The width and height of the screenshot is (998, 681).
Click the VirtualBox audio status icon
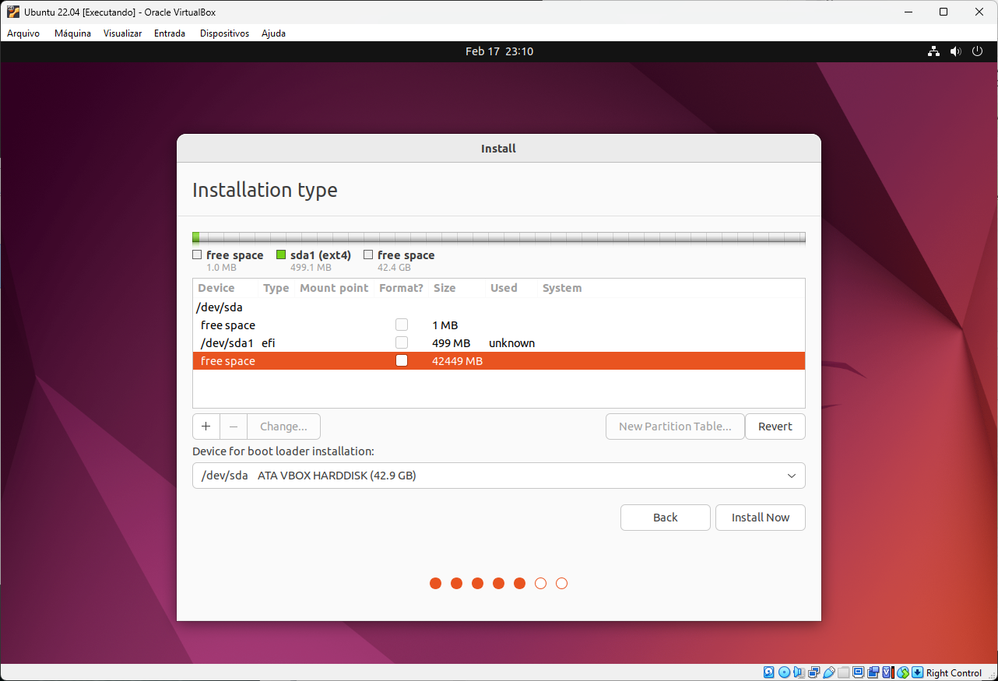coord(799,672)
